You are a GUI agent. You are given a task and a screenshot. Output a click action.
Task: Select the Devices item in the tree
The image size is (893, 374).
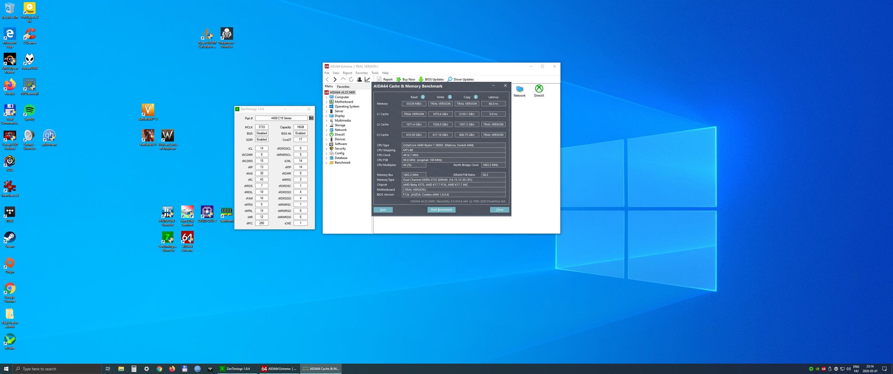[340, 139]
